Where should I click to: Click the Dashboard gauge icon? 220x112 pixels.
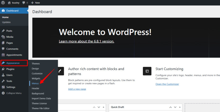(3, 11)
